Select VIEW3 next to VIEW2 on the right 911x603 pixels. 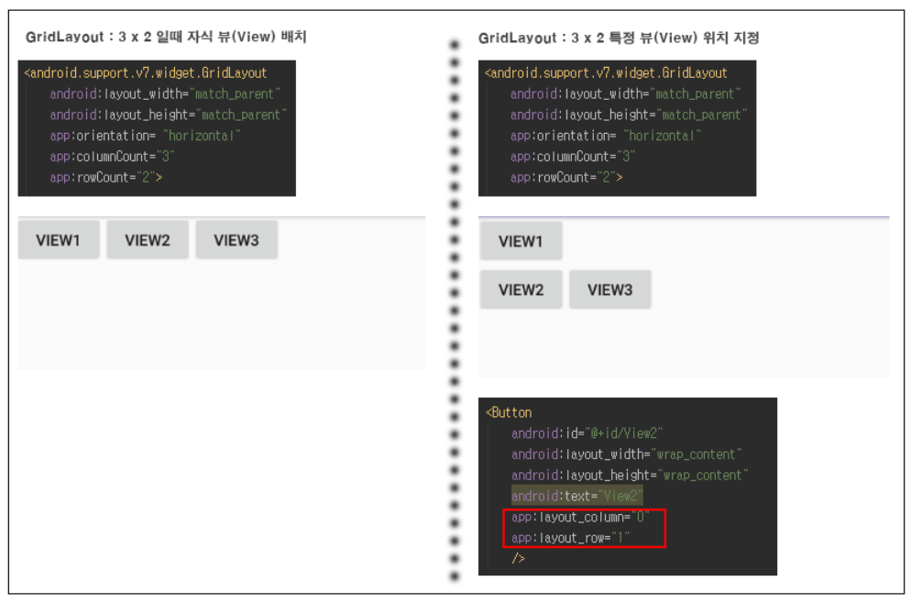coord(610,289)
